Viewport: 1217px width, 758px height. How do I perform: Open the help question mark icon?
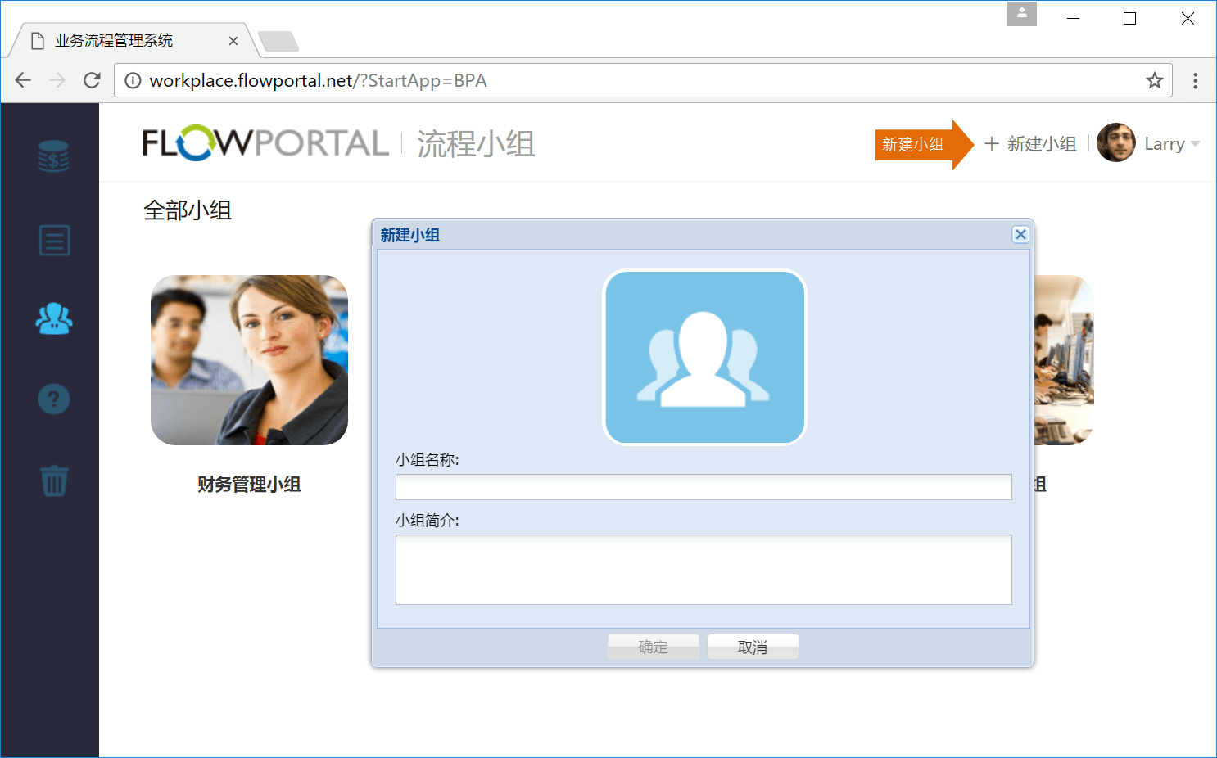pyautogui.click(x=54, y=399)
